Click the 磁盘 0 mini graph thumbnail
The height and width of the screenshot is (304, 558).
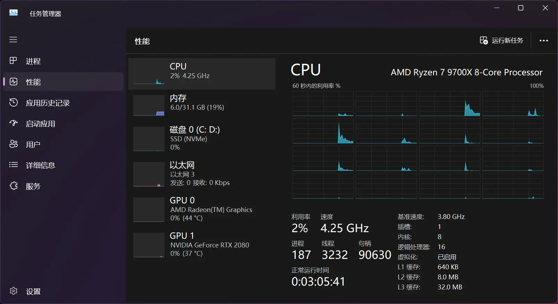click(149, 139)
